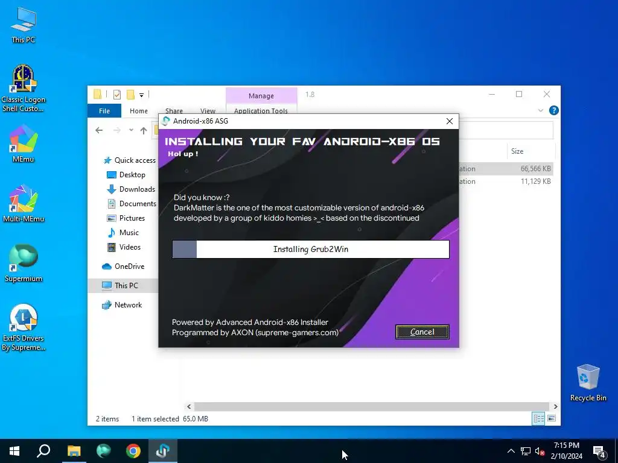
Task: Select Quick access in navigation pane
Action: point(129,160)
